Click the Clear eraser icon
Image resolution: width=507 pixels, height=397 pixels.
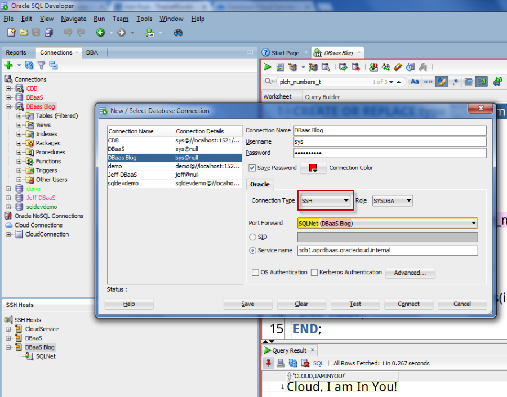point(398,67)
